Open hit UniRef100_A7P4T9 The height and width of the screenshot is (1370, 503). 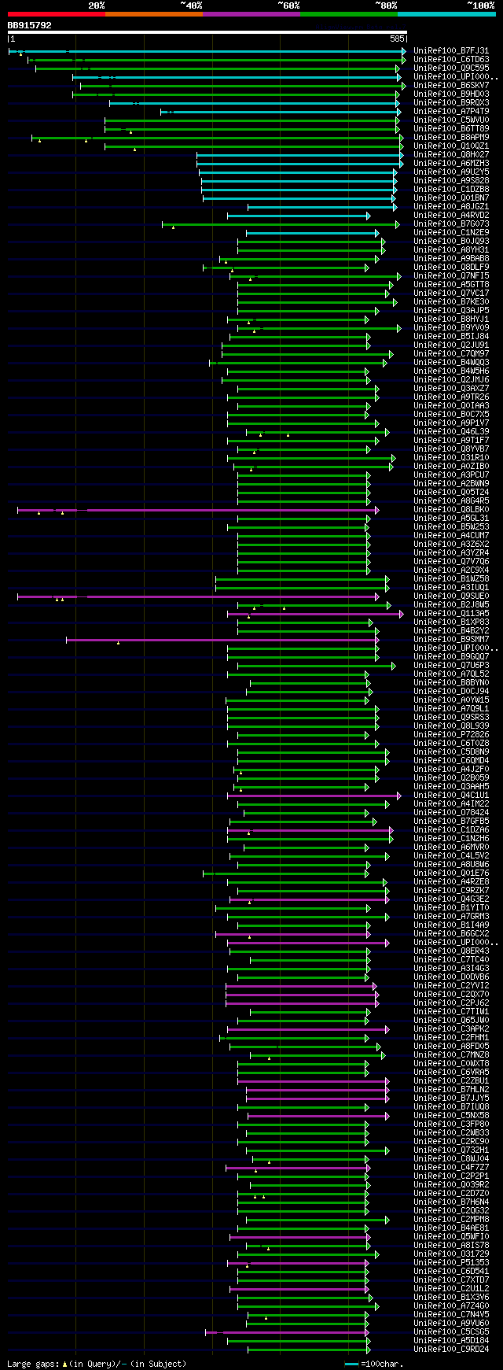coord(451,112)
